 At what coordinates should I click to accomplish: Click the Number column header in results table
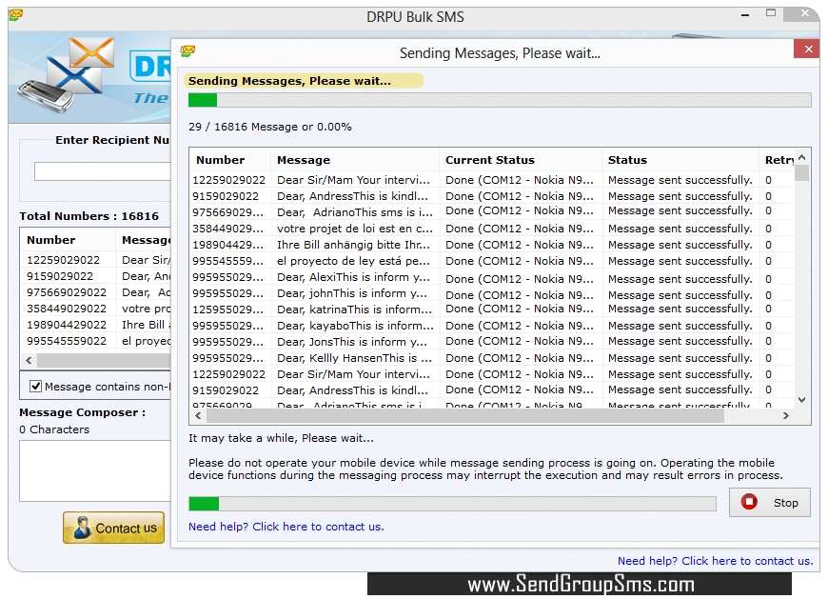pos(229,160)
